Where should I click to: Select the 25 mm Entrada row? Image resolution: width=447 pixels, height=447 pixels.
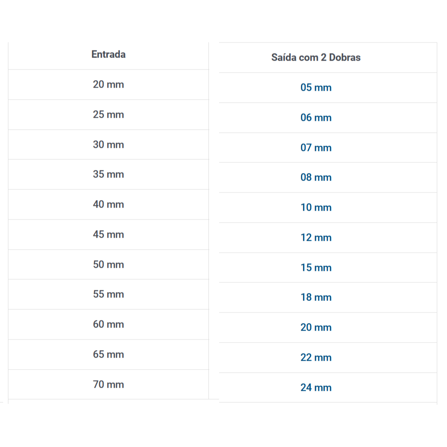tap(108, 115)
